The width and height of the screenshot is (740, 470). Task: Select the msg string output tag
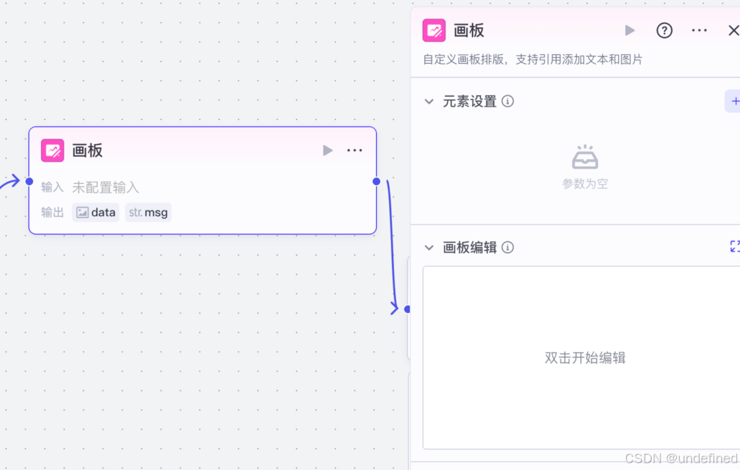pos(148,212)
